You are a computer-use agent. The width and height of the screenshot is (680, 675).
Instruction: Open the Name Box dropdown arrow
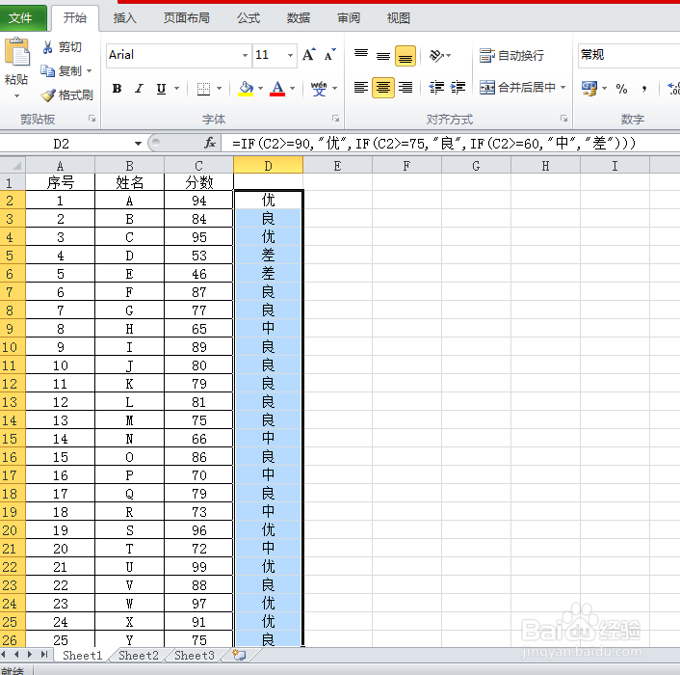coord(138,144)
